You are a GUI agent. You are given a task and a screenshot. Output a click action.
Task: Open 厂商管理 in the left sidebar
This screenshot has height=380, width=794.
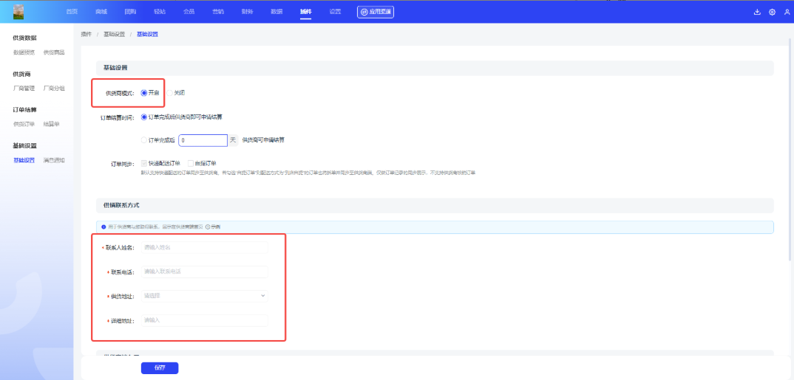(x=24, y=88)
